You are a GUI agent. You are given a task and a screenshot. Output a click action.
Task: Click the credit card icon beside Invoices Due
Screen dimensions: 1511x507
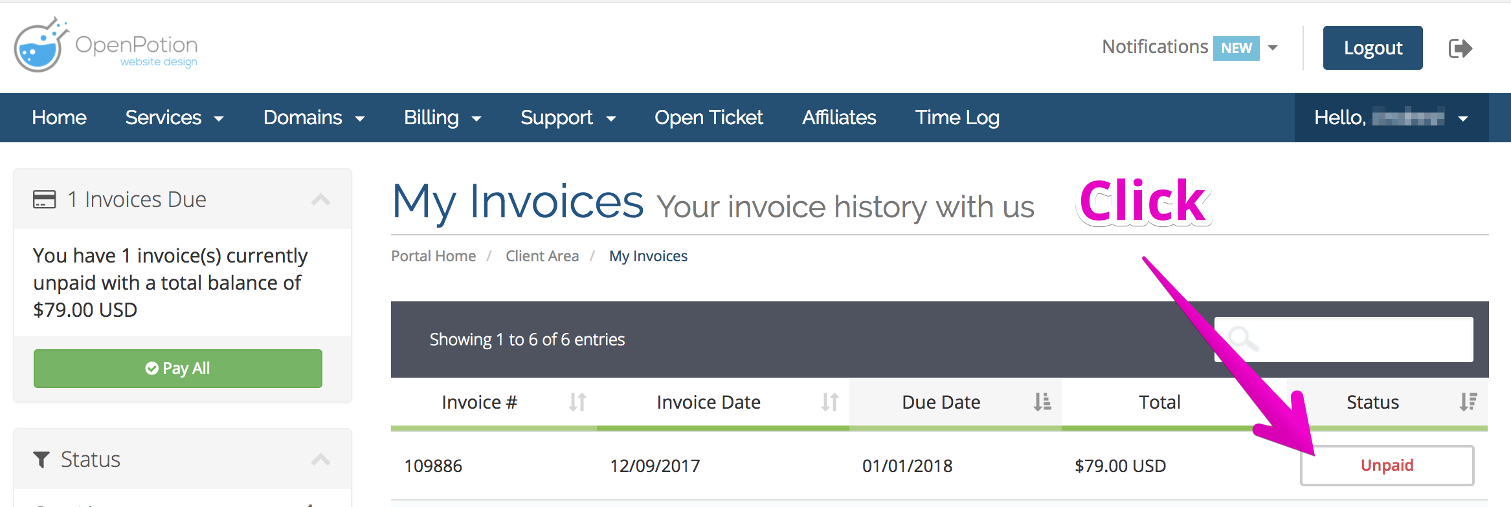pos(45,199)
